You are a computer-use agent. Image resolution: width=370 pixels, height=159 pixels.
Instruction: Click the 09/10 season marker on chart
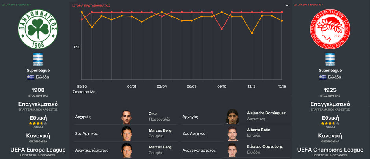(222, 86)
